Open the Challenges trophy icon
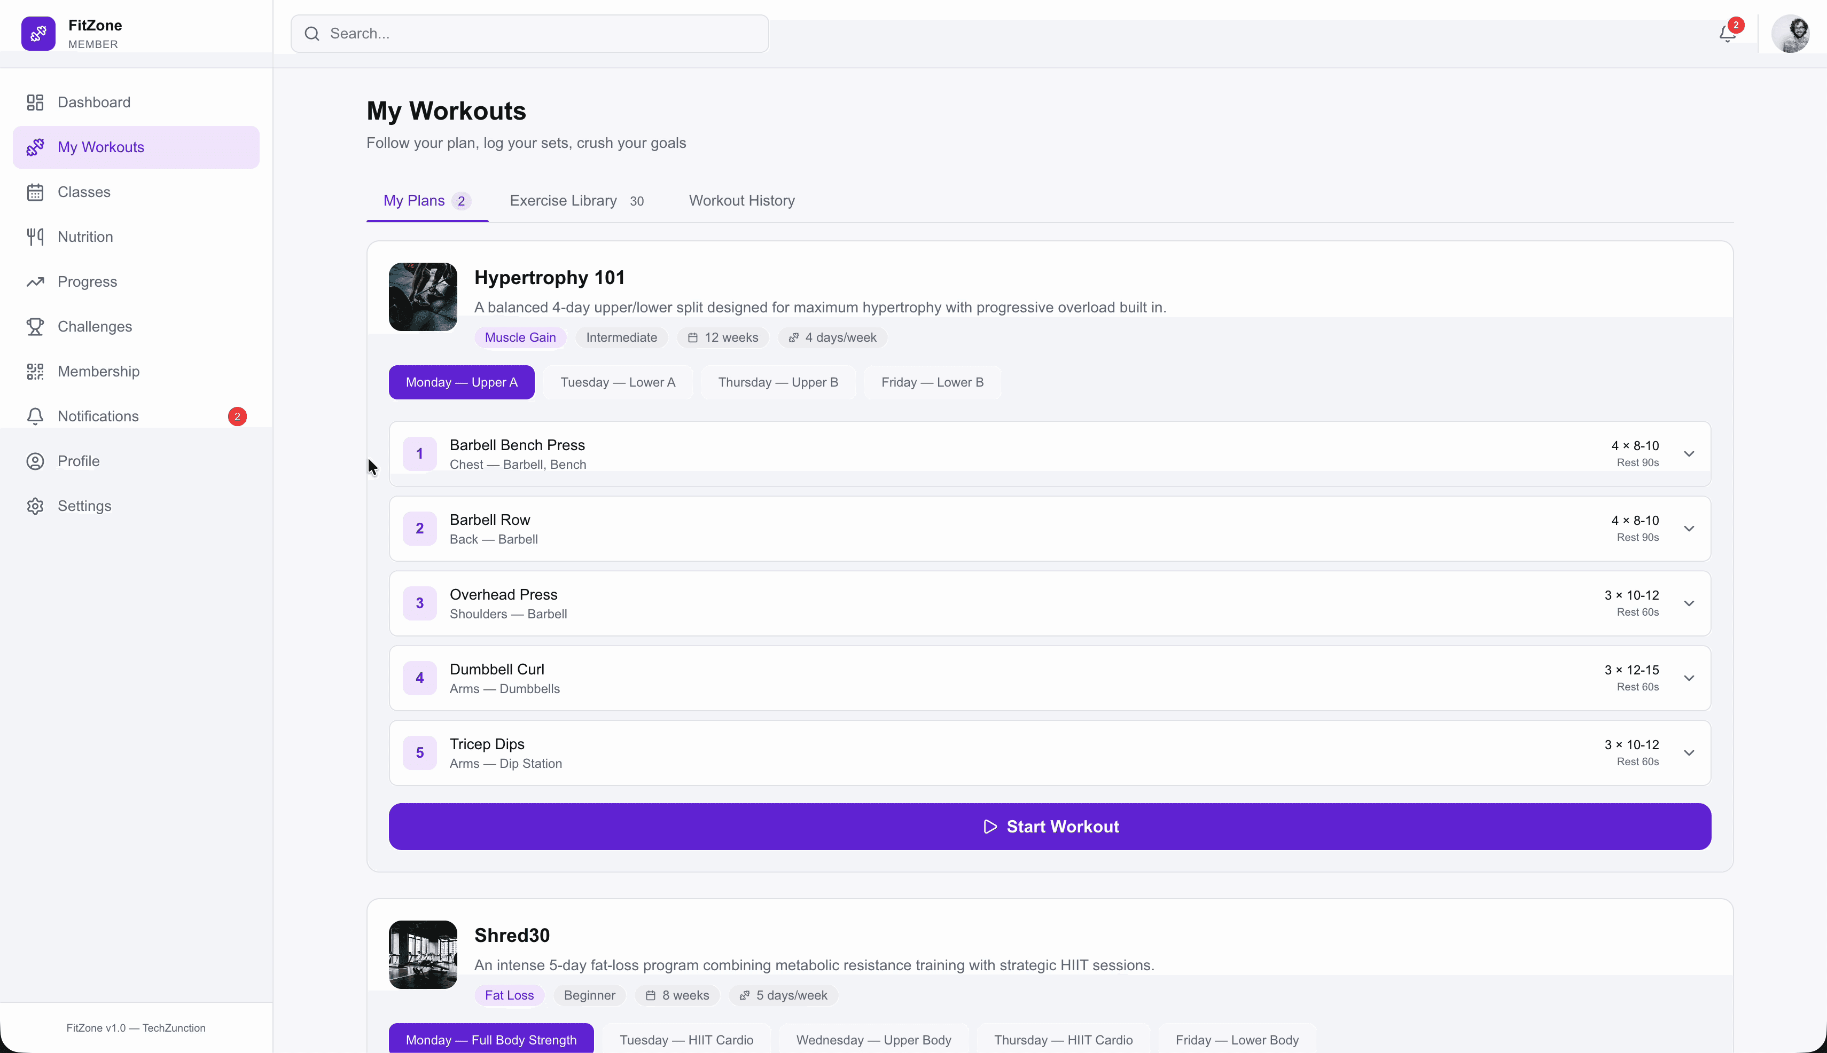Image resolution: width=1827 pixels, height=1053 pixels. pyautogui.click(x=35, y=326)
